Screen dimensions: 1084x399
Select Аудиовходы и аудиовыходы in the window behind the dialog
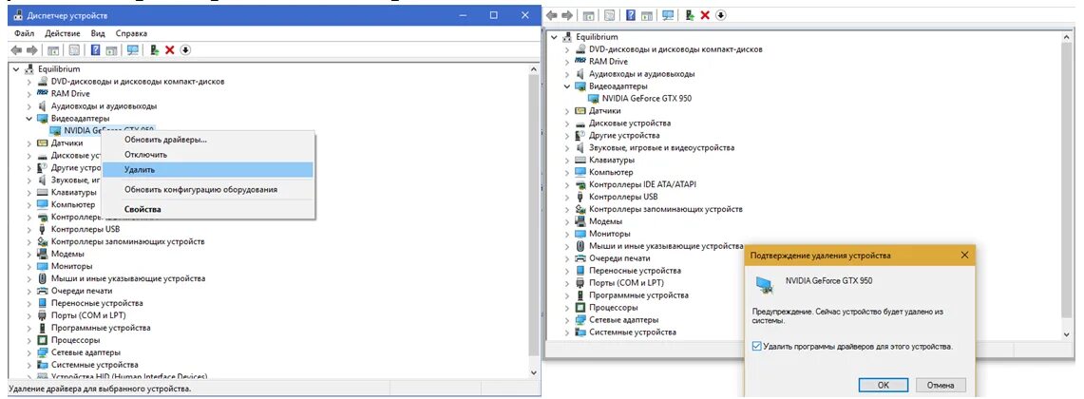pyautogui.click(x=641, y=74)
